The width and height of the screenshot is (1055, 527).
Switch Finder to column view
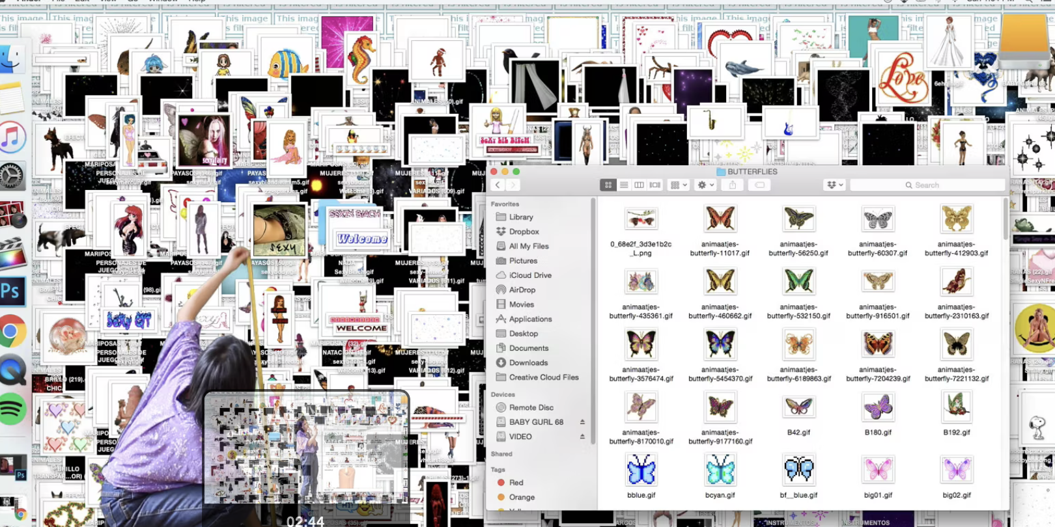(639, 185)
